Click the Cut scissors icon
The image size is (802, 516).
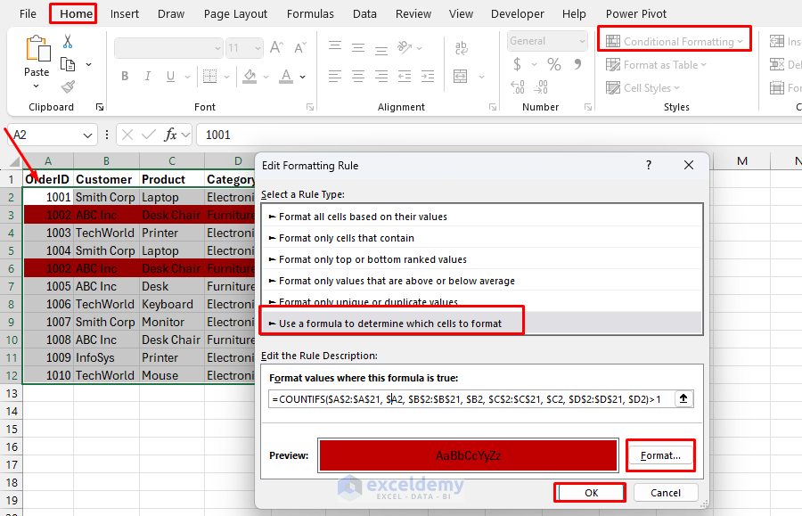pos(68,41)
